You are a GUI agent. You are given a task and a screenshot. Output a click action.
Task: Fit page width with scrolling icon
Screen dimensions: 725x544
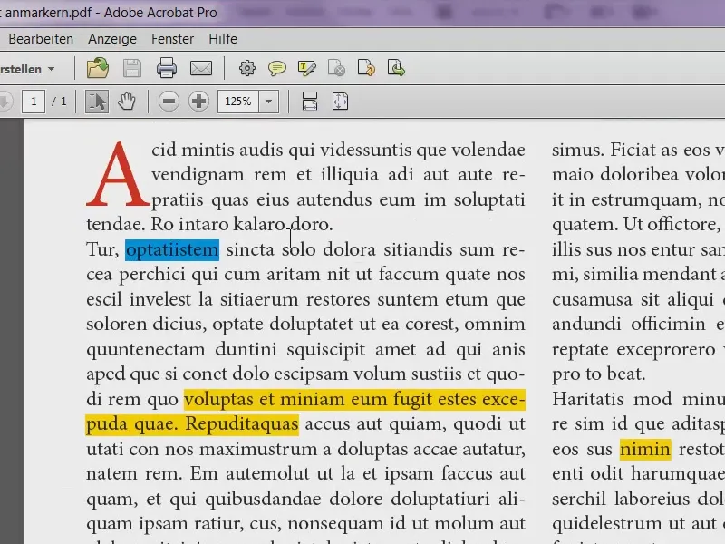[310, 102]
